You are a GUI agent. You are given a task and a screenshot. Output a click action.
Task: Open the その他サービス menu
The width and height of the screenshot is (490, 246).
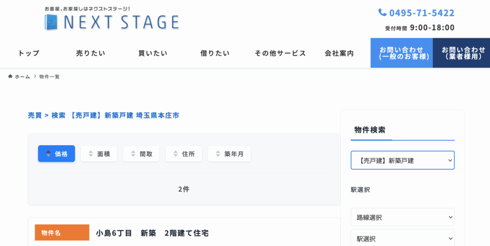280,53
